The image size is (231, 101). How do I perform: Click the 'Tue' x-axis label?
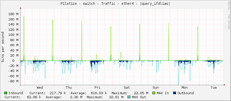point(214,88)
